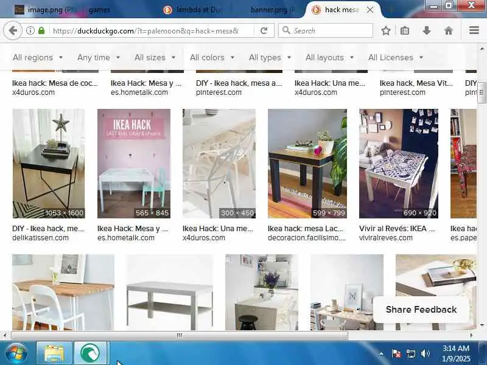Open the Action Center flag icon
Screen dimensions: 487x365
(x=396, y=353)
